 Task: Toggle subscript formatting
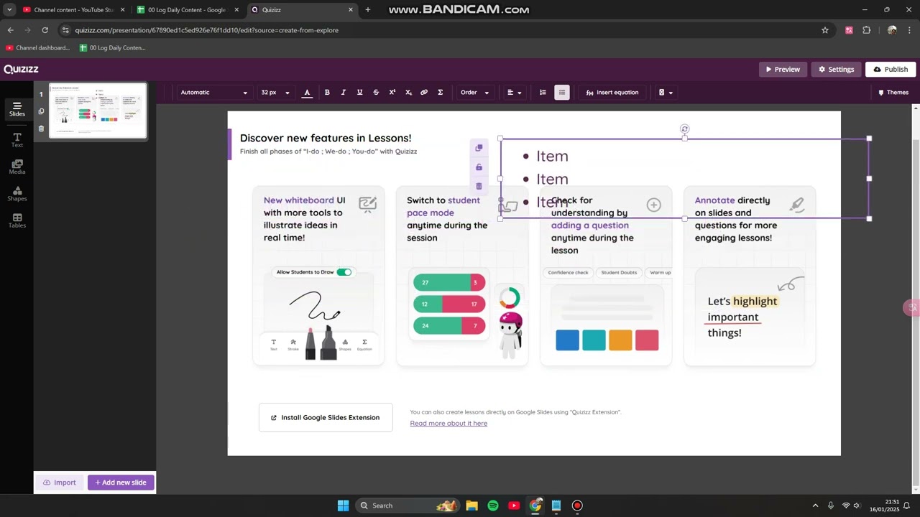(408, 92)
